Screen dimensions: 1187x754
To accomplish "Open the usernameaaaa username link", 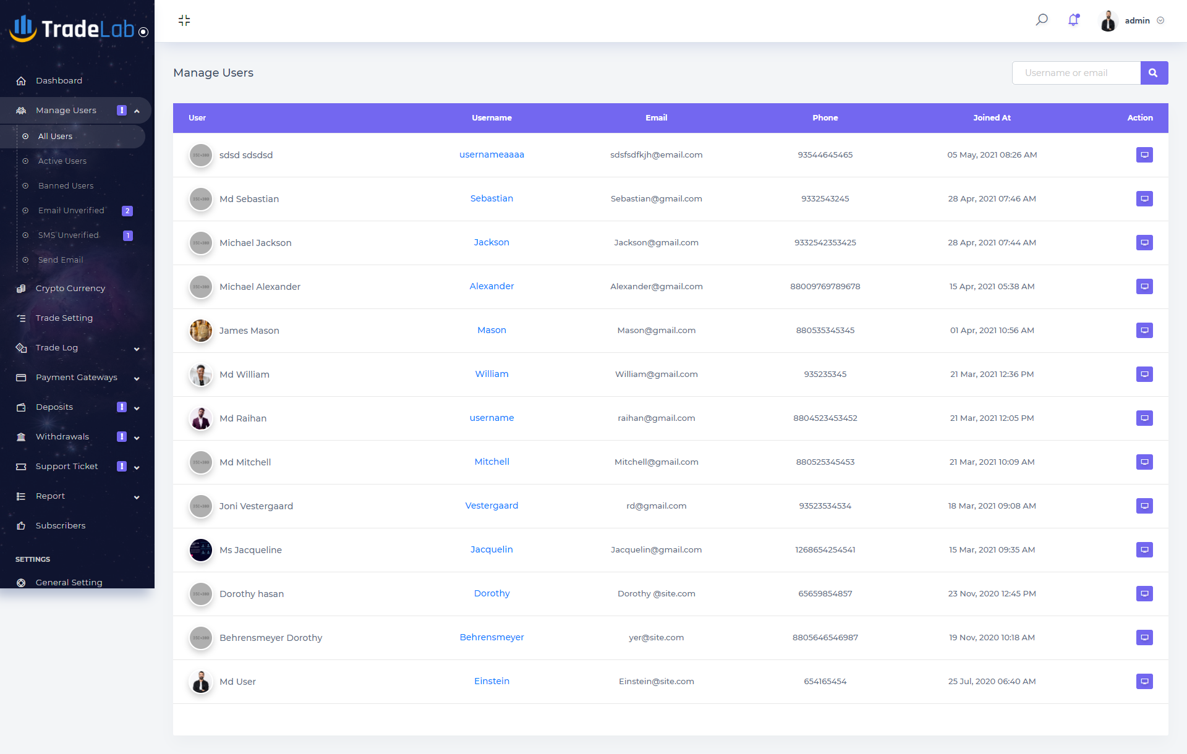I will [491, 155].
